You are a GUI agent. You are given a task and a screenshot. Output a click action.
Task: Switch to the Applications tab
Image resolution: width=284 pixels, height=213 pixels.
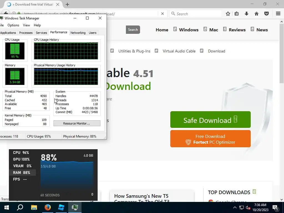click(x=8, y=33)
